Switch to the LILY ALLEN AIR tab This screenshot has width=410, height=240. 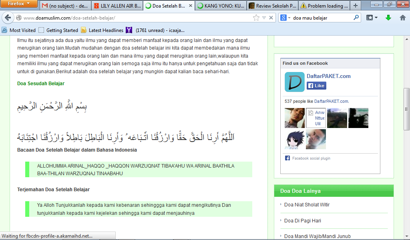click(117, 6)
